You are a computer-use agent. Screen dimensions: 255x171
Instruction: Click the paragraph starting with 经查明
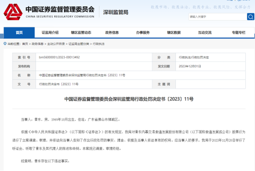tap(45, 161)
